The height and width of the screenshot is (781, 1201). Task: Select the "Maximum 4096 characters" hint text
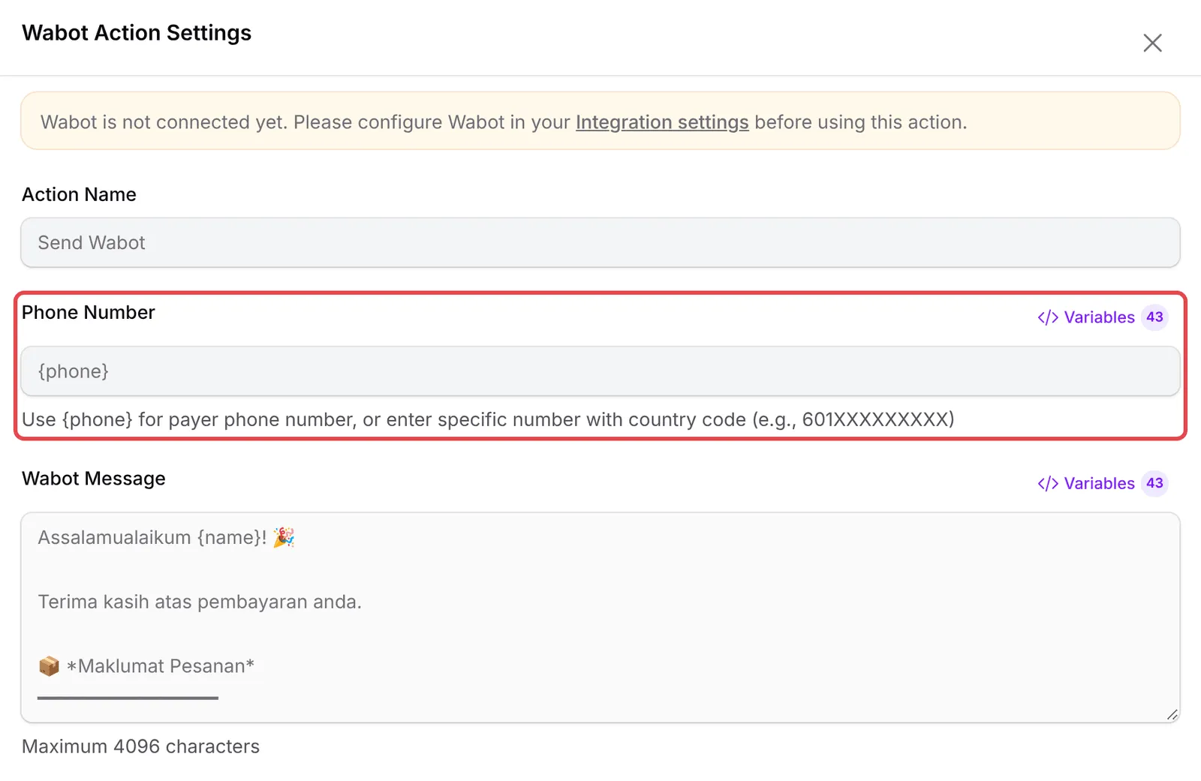pyautogui.click(x=140, y=746)
